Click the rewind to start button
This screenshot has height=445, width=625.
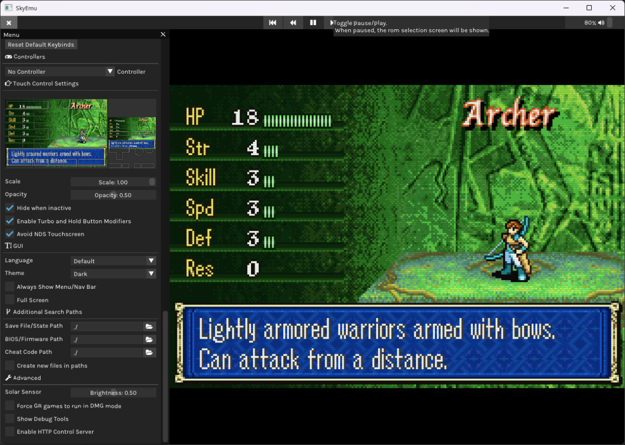(272, 22)
